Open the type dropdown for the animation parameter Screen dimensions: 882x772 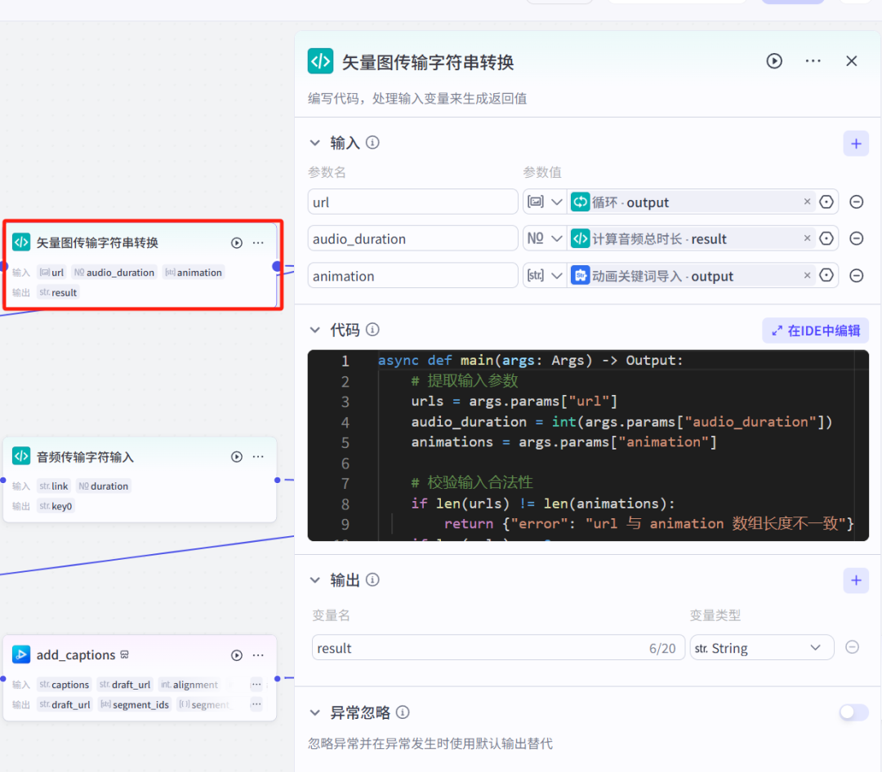[x=545, y=275]
